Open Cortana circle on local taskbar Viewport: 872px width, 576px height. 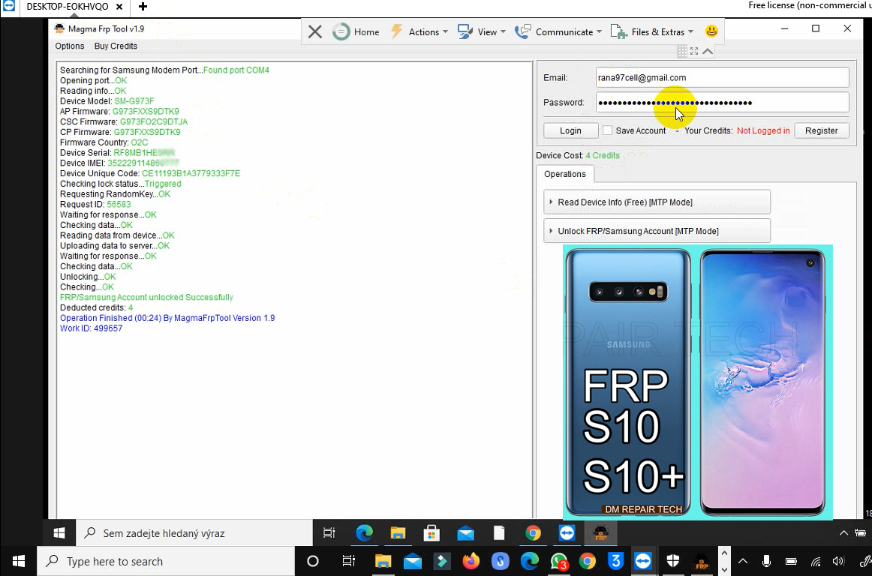[x=313, y=562]
